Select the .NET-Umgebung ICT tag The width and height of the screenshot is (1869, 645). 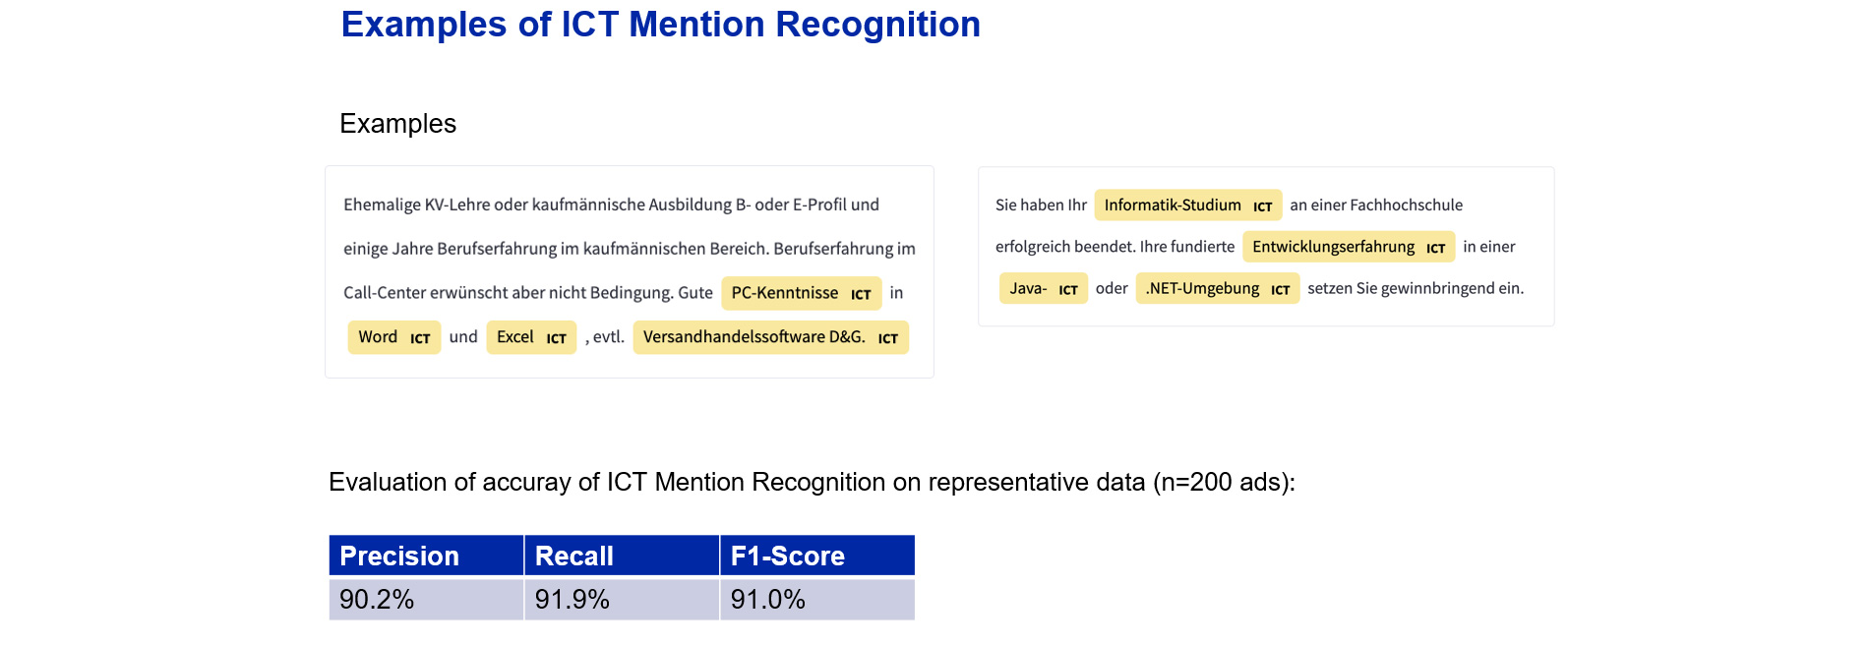coord(1218,288)
